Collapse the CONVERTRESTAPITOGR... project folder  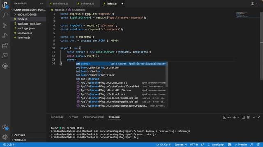coord(28,10)
